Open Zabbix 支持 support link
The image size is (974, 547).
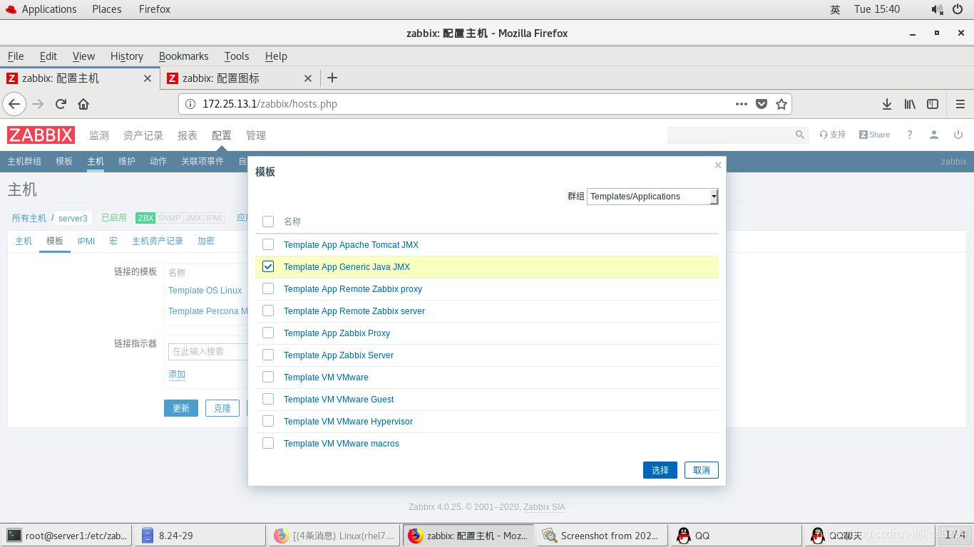[833, 135]
